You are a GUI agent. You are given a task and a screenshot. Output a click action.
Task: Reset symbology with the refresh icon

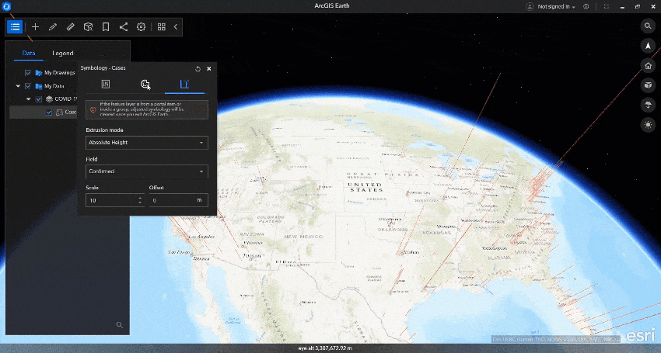(x=198, y=68)
